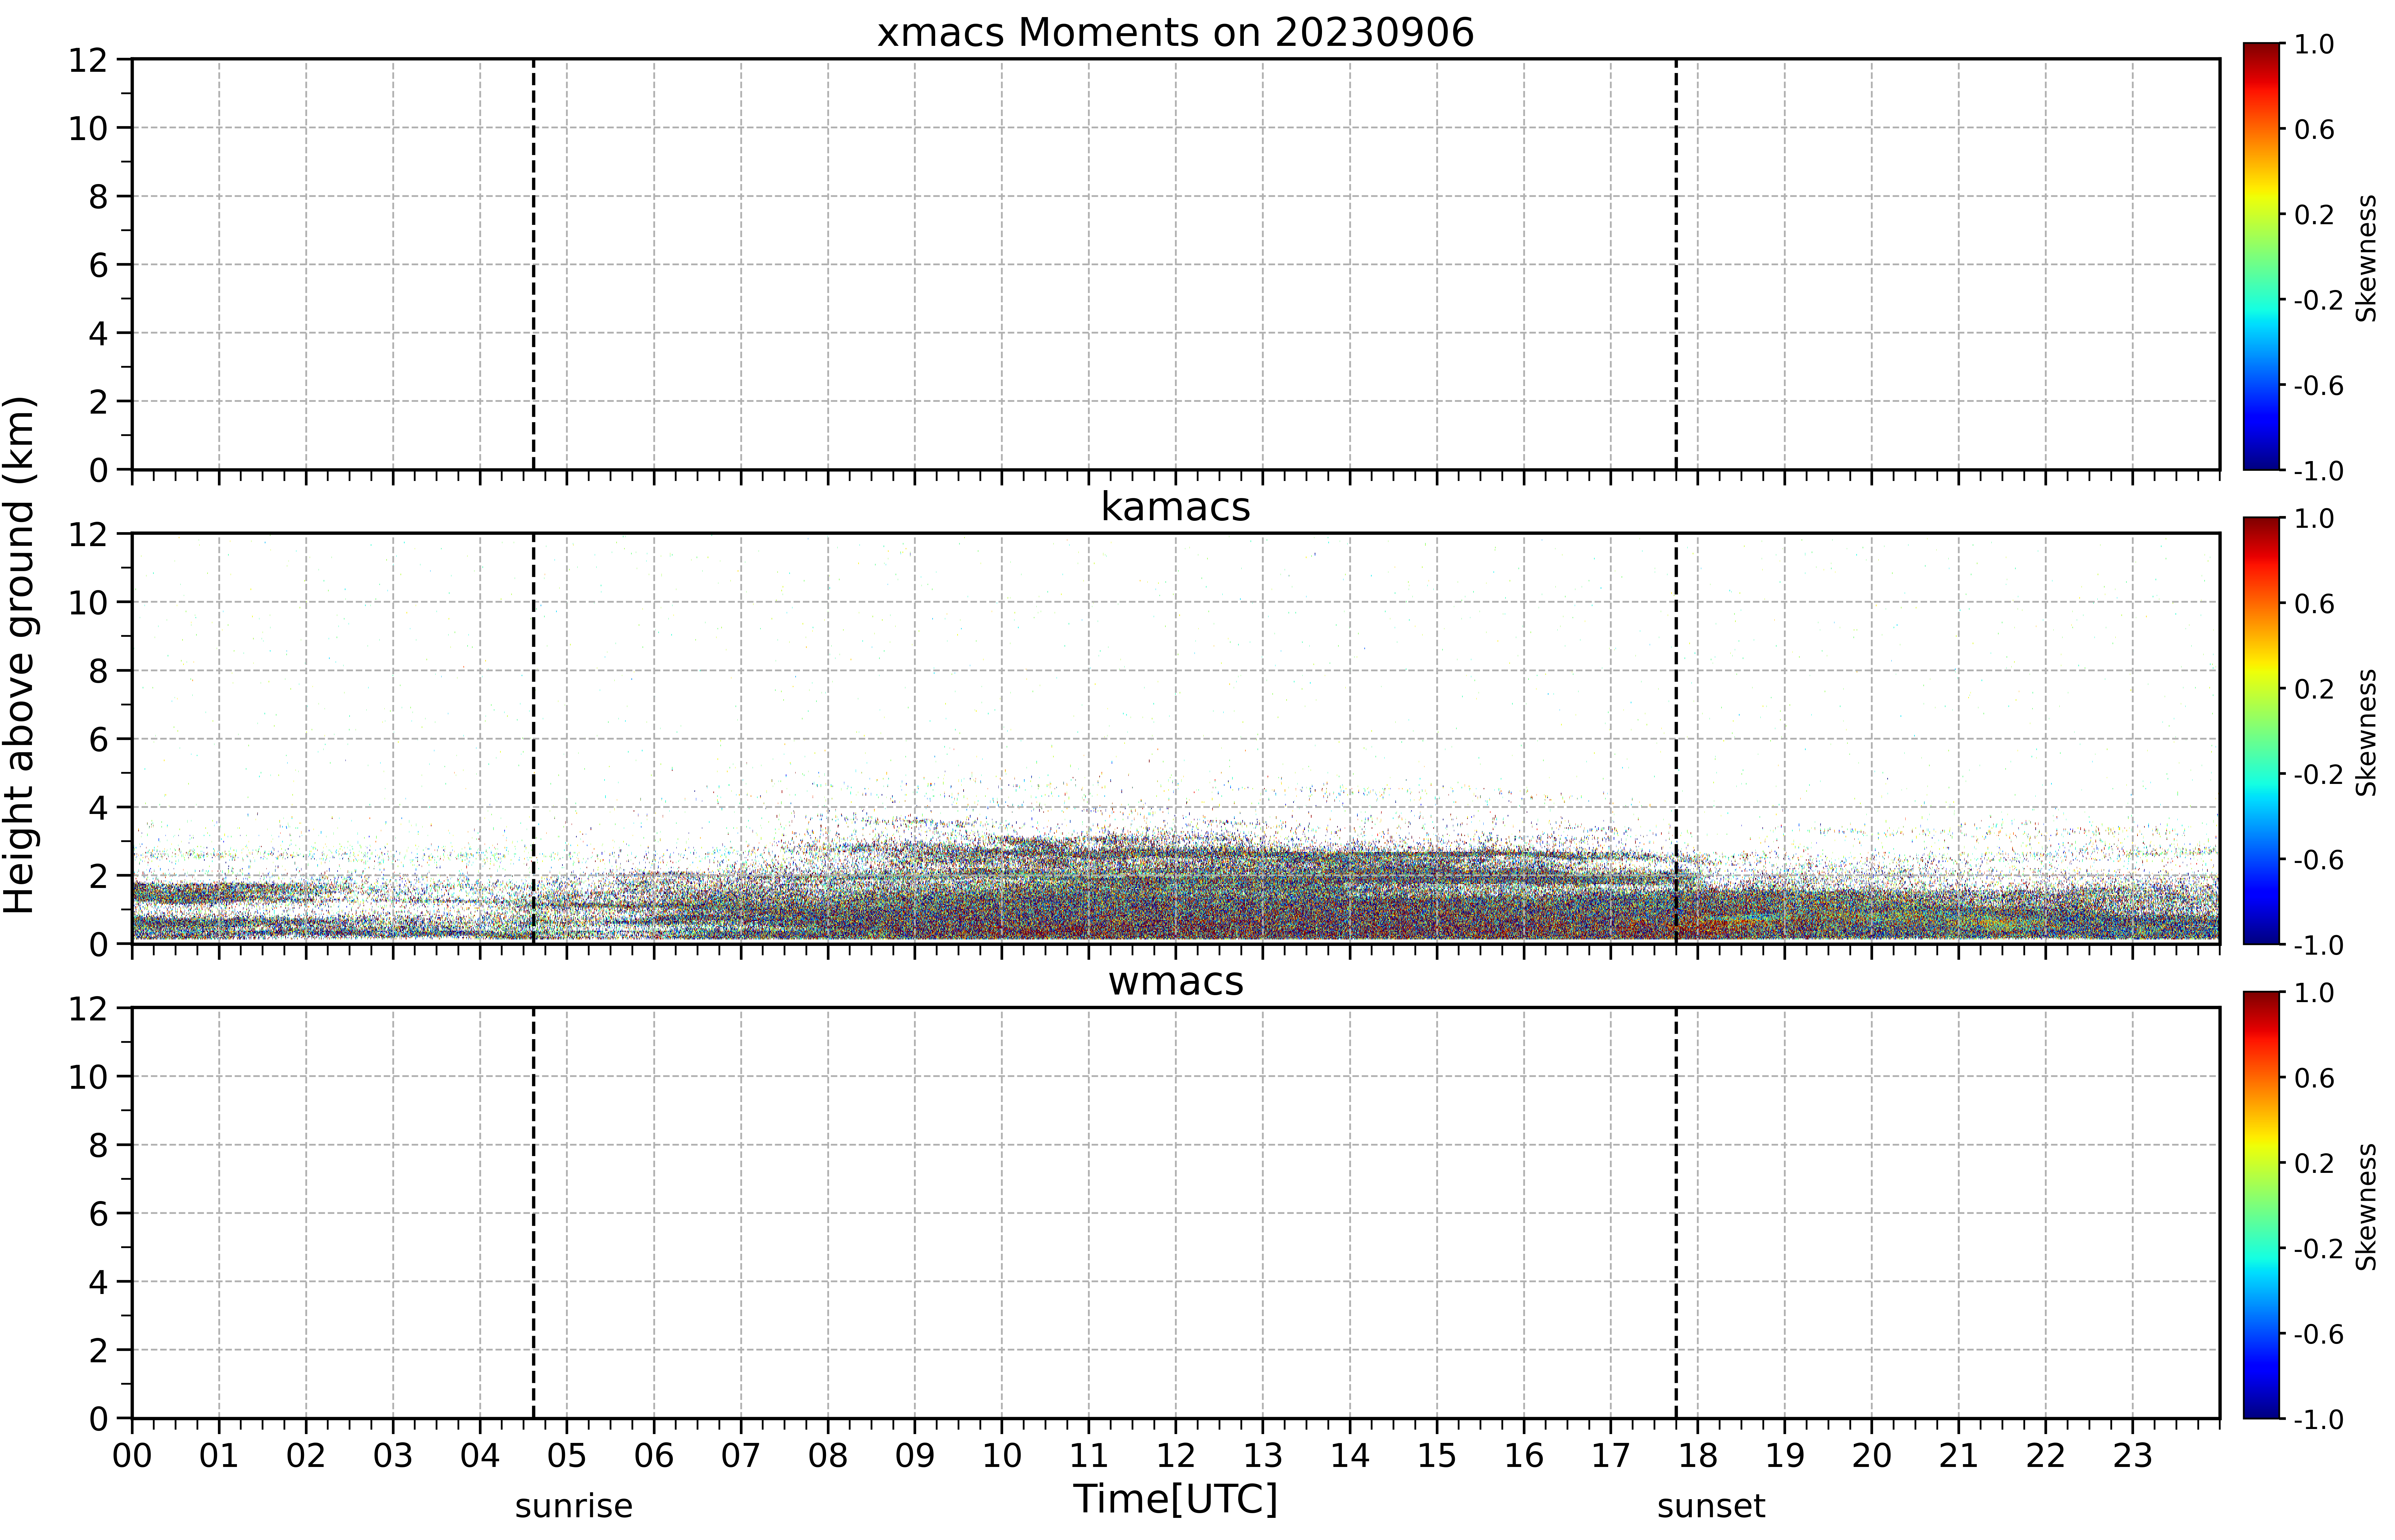The width and height of the screenshot is (2395, 1540).
Task: Click the "03" time tick label
Action: click(x=393, y=1456)
